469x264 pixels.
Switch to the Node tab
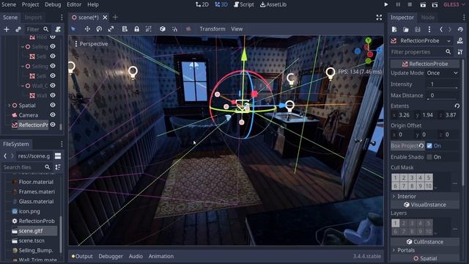click(428, 18)
